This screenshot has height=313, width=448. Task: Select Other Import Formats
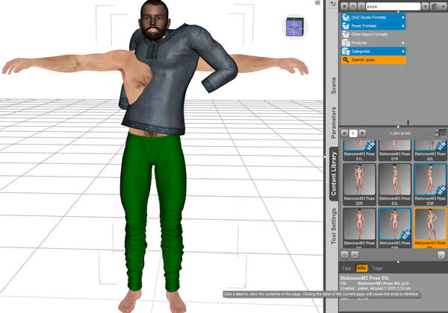tap(373, 34)
